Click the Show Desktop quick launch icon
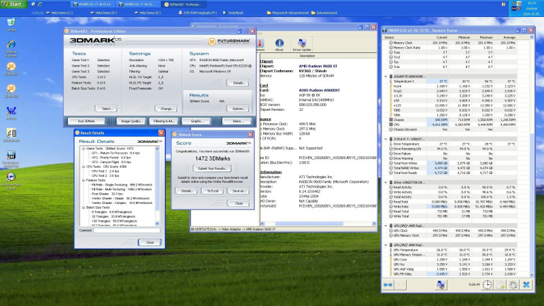544x306 pixels. point(33,4)
